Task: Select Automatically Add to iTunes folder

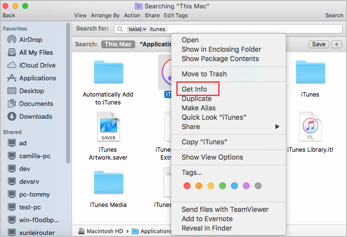Action: 108,83
